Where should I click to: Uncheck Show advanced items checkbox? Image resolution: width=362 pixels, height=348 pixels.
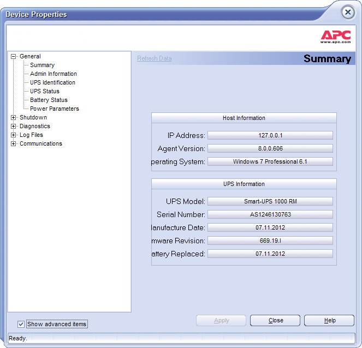(21, 324)
